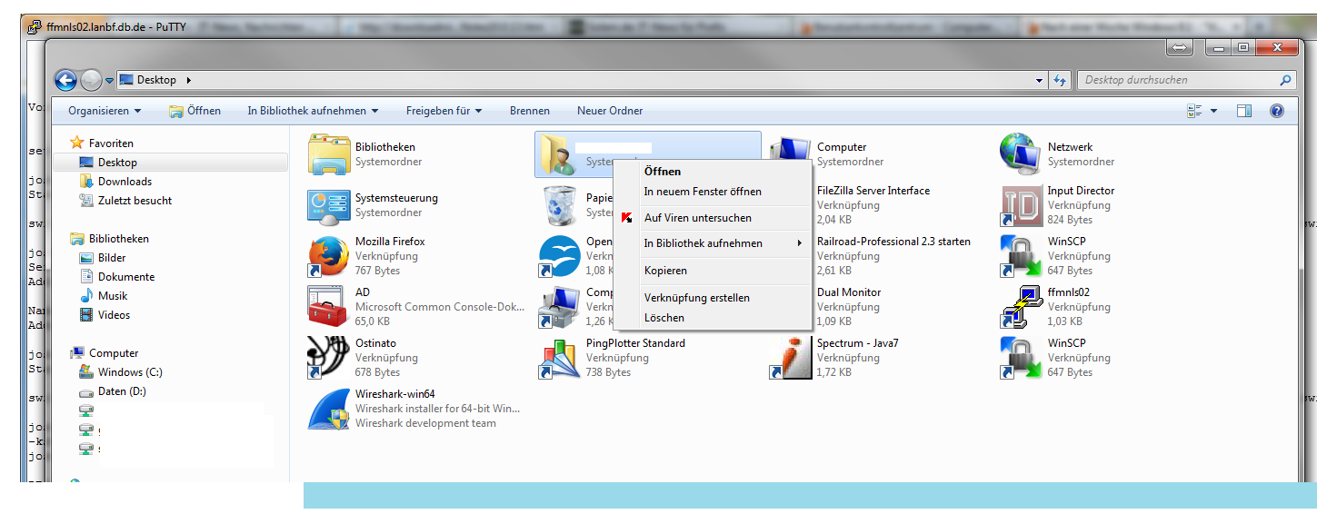The image size is (1317, 514).
Task: Select the Netzwerk system folder icon
Action: click(1022, 154)
